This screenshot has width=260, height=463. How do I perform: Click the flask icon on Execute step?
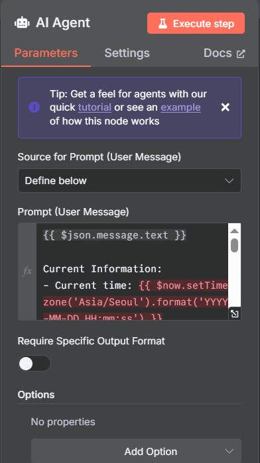162,23
